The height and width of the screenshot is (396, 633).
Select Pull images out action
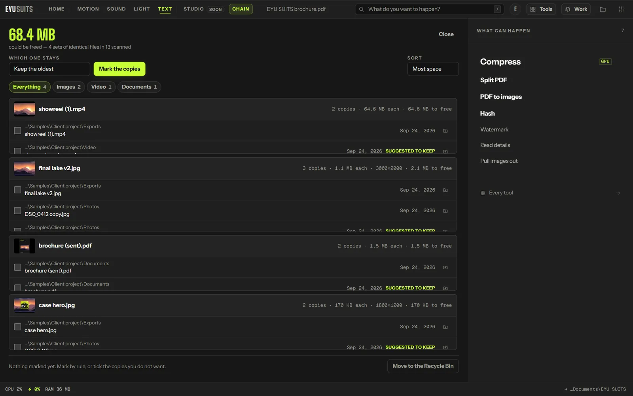(x=499, y=161)
